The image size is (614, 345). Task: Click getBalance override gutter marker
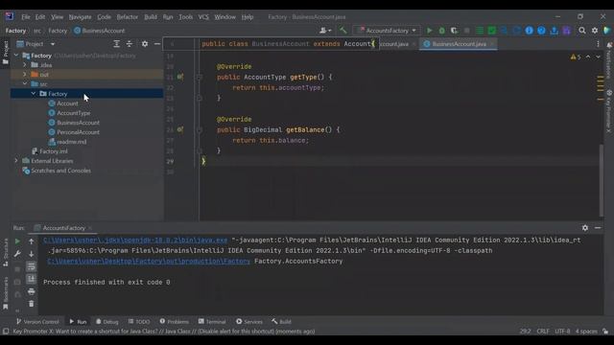tap(180, 129)
